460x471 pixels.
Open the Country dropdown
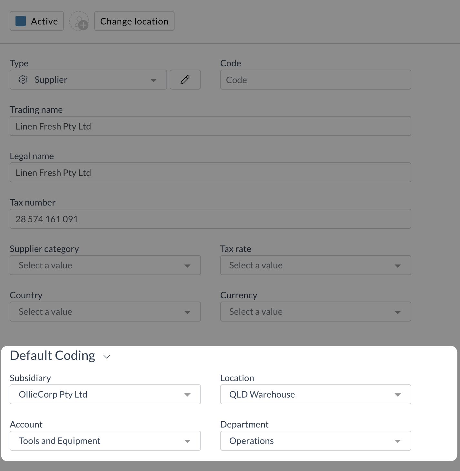(x=105, y=312)
